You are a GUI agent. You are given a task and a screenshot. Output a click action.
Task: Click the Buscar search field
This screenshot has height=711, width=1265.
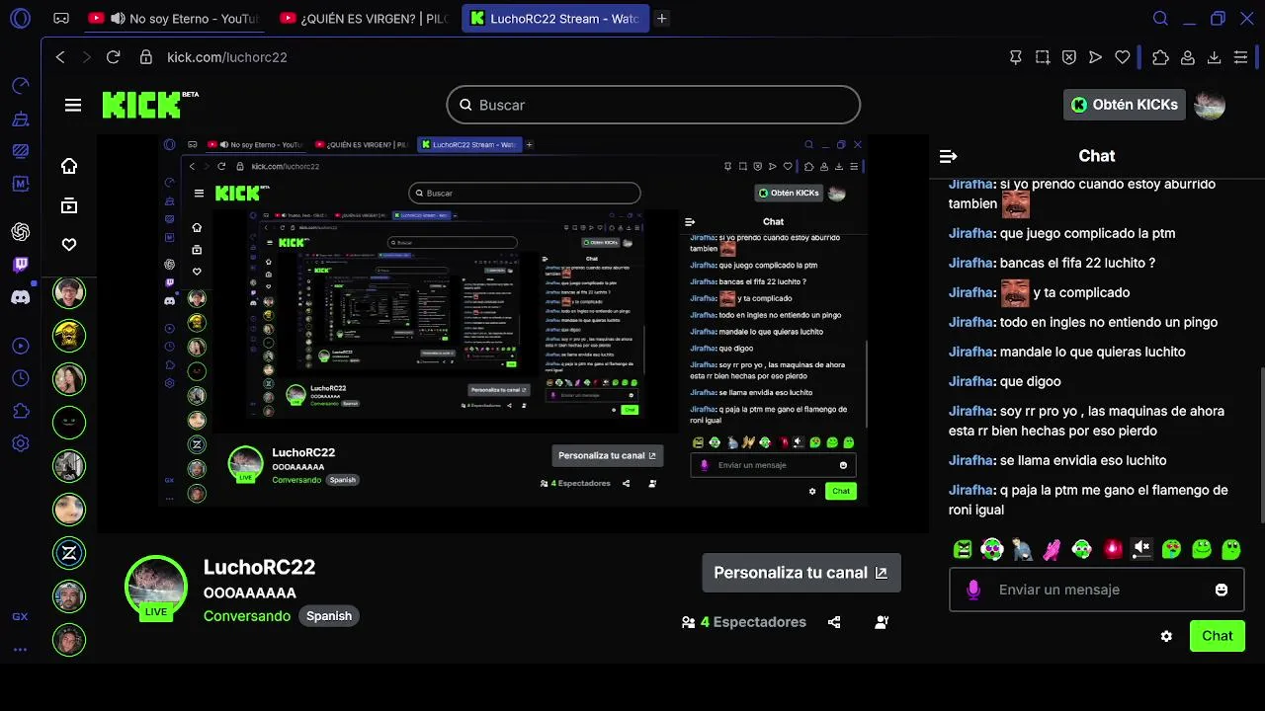click(x=653, y=105)
